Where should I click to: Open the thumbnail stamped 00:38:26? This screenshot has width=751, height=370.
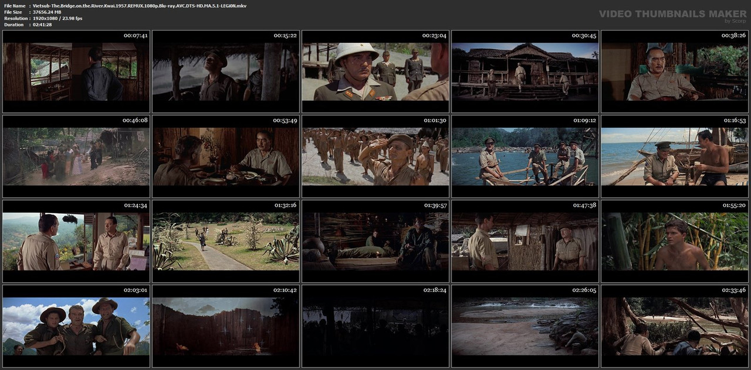pos(675,71)
